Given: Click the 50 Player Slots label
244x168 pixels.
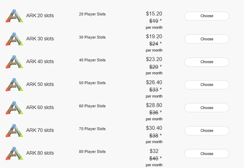Looking at the screenshot, I should pyautogui.click(x=92, y=83).
